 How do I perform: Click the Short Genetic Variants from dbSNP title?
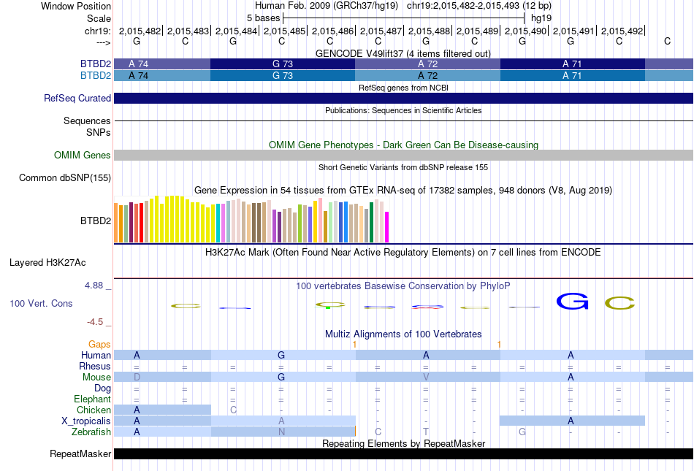[403, 167]
